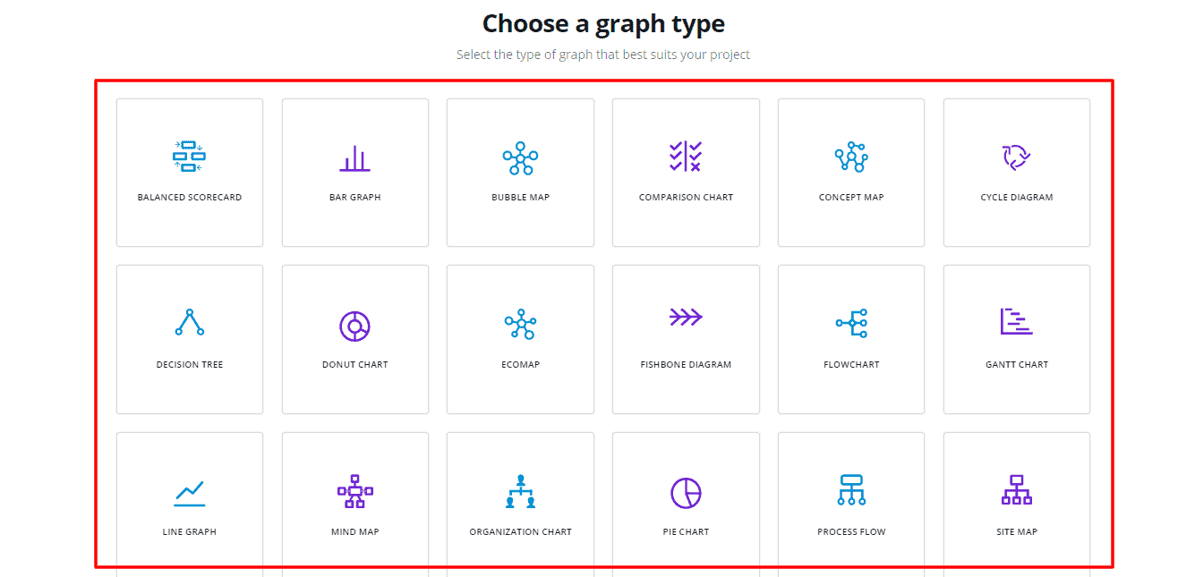Image resolution: width=1195 pixels, height=577 pixels.
Task: Click the Balanced Scorecard icon
Action: [x=189, y=157]
